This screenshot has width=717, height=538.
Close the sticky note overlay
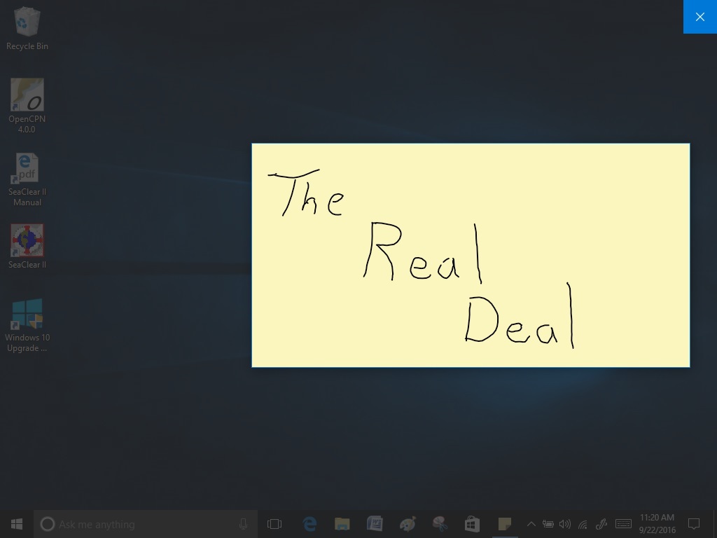[x=699, y=17]
